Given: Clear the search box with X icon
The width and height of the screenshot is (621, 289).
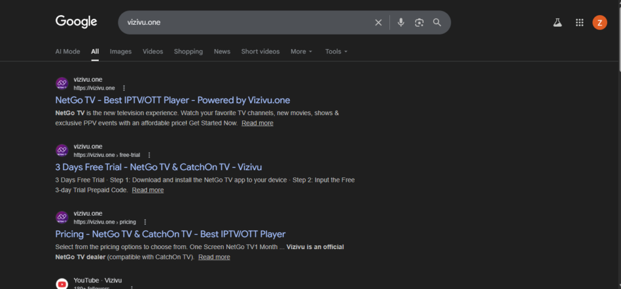Looking at the screenshot, I should [x=378, y=22].
